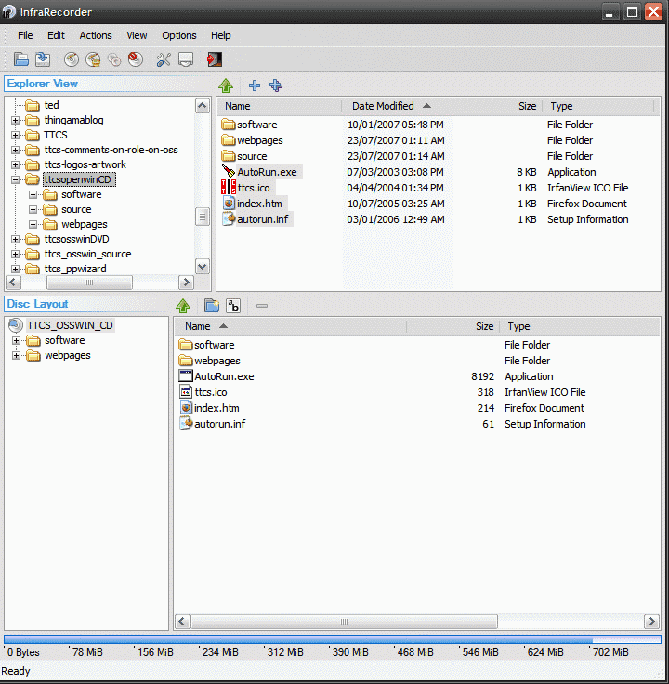Viewport: 669px width, 684px height.
Task: Click the erase disc red icon
Action: point(136,59)
